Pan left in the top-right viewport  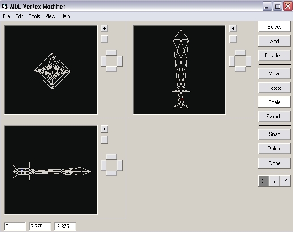(x=232, y=61)
